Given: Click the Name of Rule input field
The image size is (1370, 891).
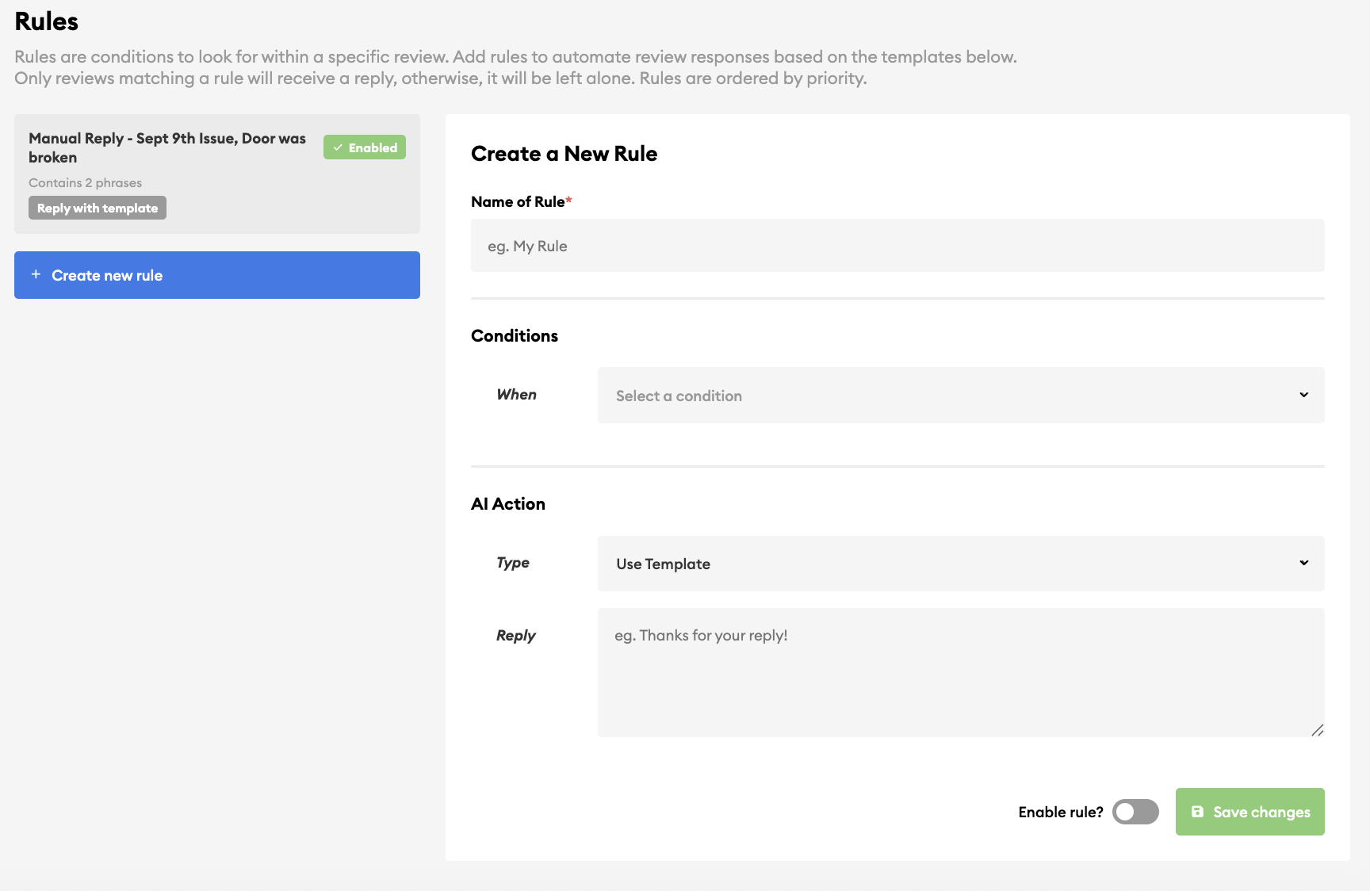Looking at the screenshot, I should click(897, 245).
